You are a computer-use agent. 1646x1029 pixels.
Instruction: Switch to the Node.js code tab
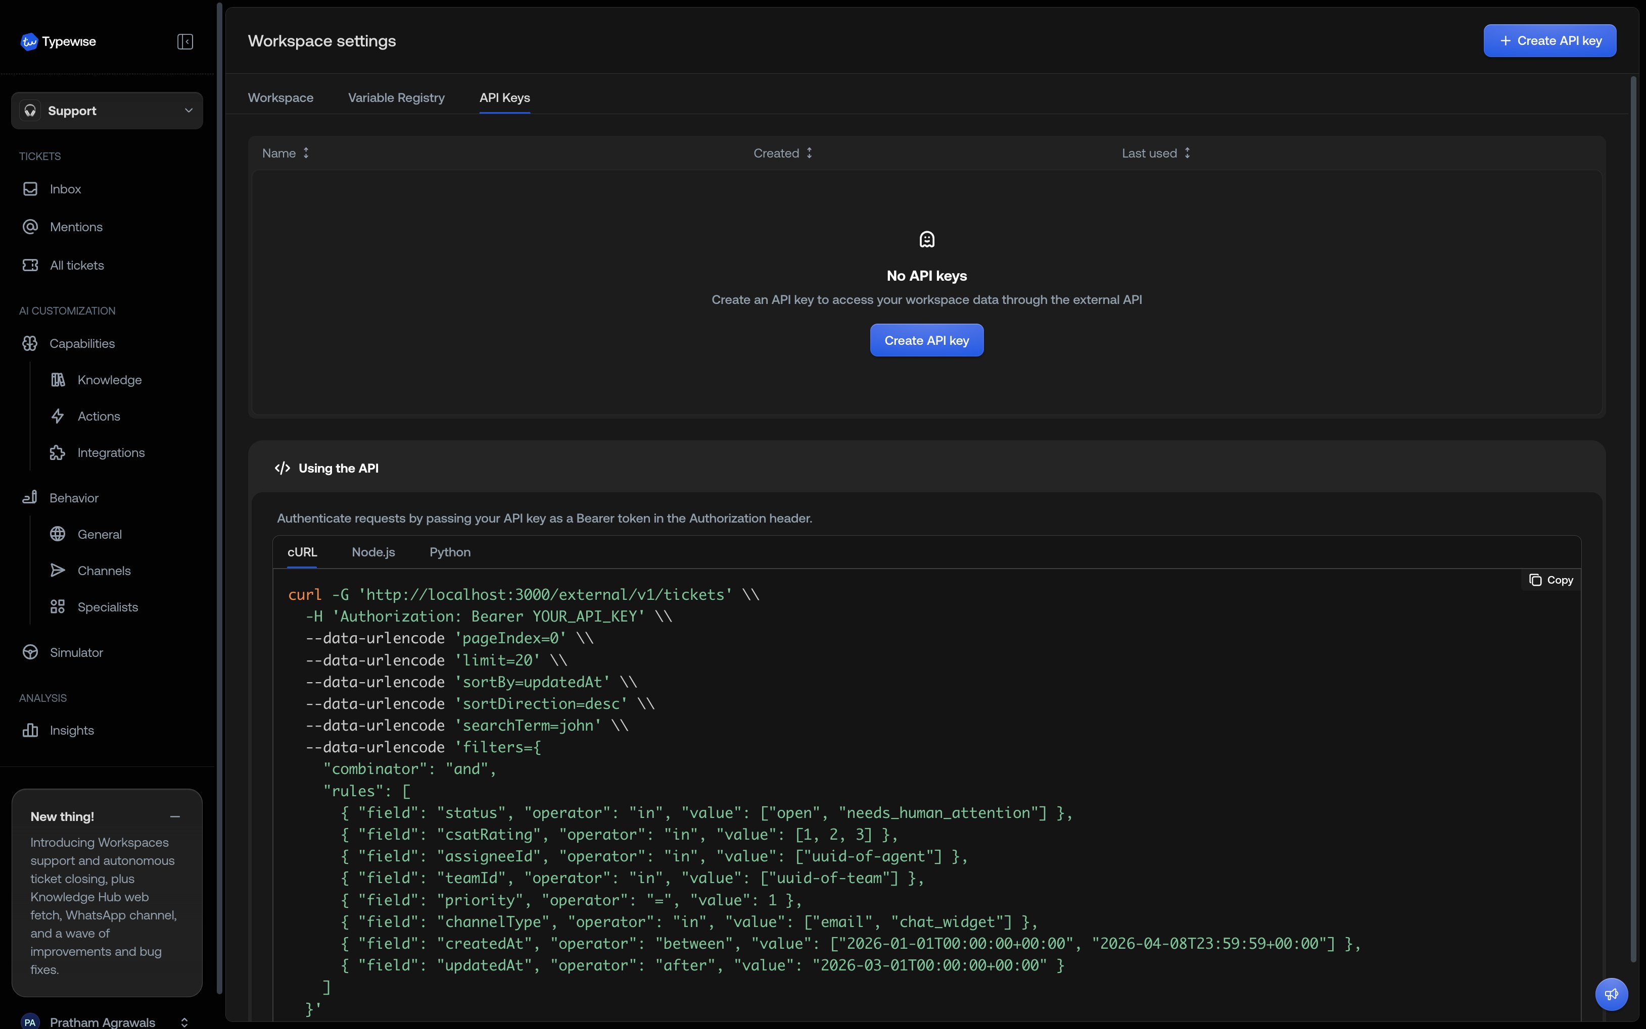[x=373, y=552]
